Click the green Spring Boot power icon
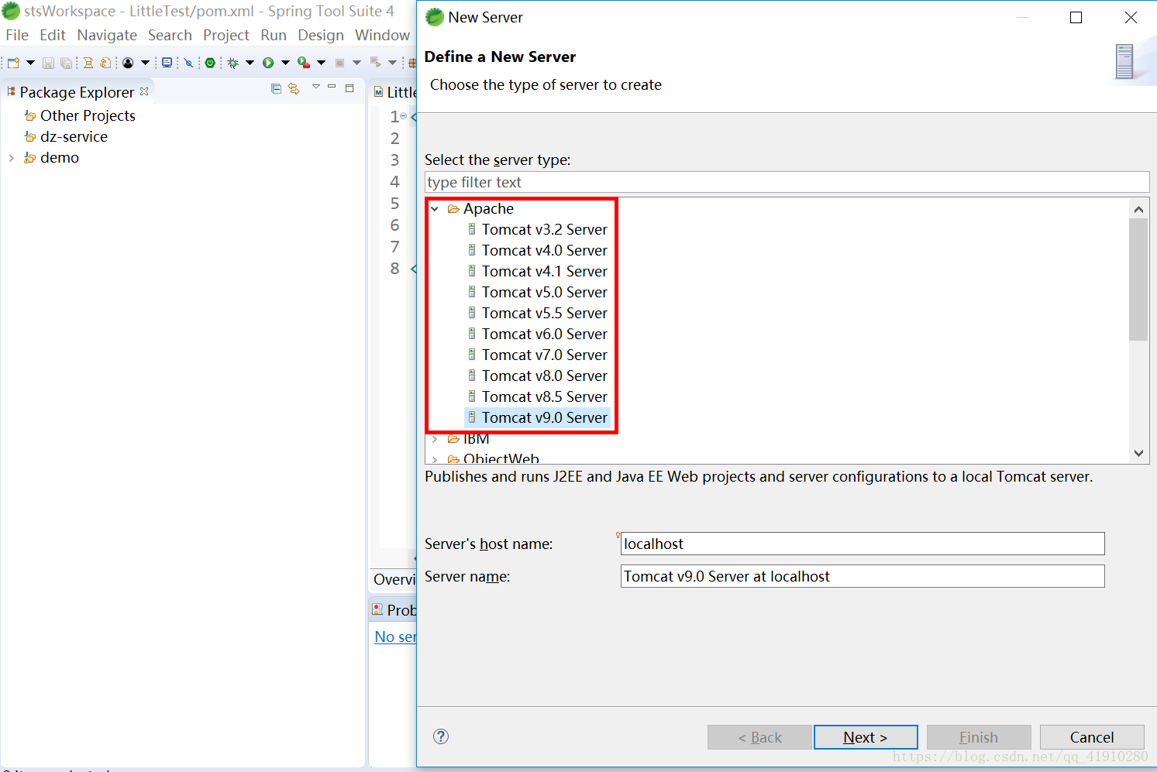 pyautogui.click(x=210, y=63)
